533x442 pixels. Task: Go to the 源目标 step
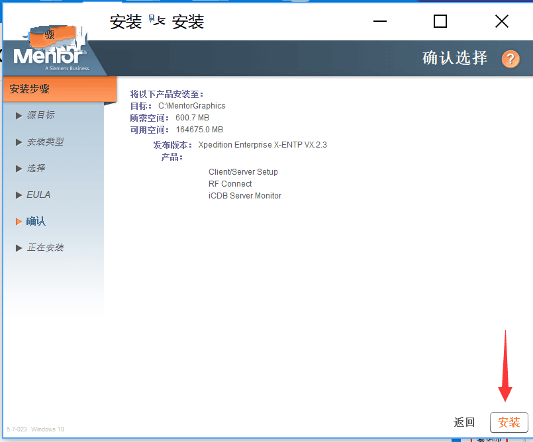[x=40, y=115]
